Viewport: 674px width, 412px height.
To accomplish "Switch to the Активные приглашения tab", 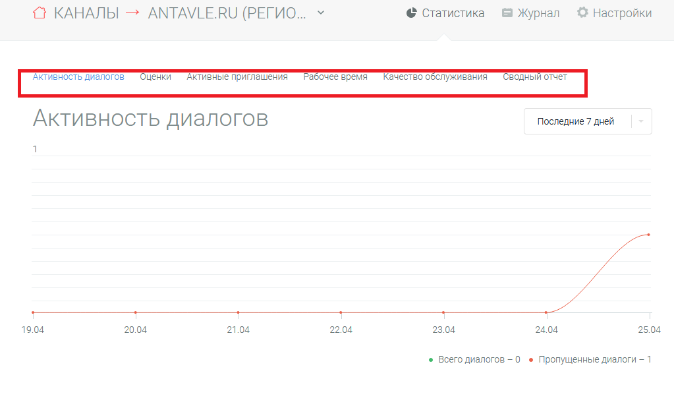I will tap(237, 76).
